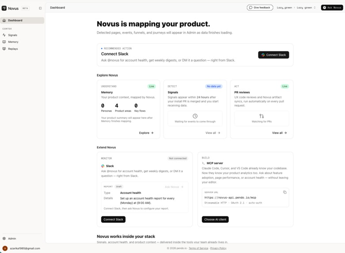Click the 0 Key flows count
This screenshot has height=253, width=345.
(140, 108)
